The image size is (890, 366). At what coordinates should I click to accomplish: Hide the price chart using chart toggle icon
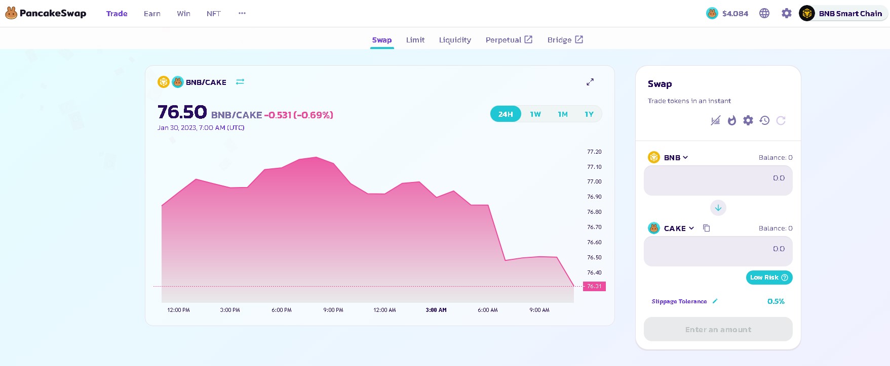tap(715, 120)
